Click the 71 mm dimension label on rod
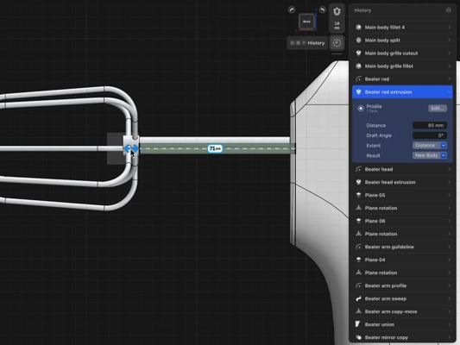Viewport: 460px width, 345px height. click(215, 148)
